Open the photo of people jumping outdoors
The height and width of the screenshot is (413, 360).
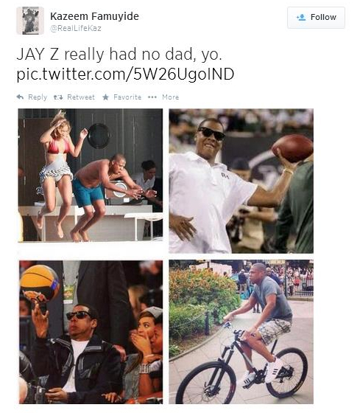pos(91,176)
